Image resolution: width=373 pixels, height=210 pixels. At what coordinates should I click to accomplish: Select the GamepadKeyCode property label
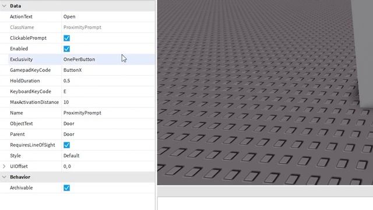point(30,70)
